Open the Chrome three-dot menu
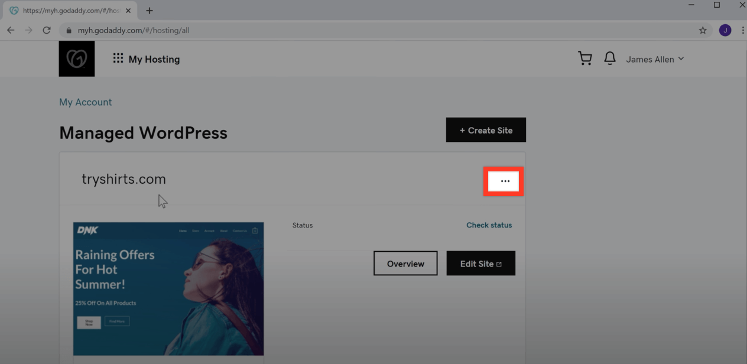This screenshot has width=747, height=364. coord(742,30)
